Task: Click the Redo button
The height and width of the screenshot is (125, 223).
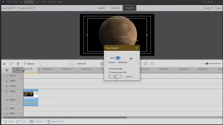Action: (21, 122)
